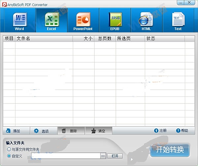Close the PDF Converter window
This screenshot has height=166, width=198.
point(189,3)
